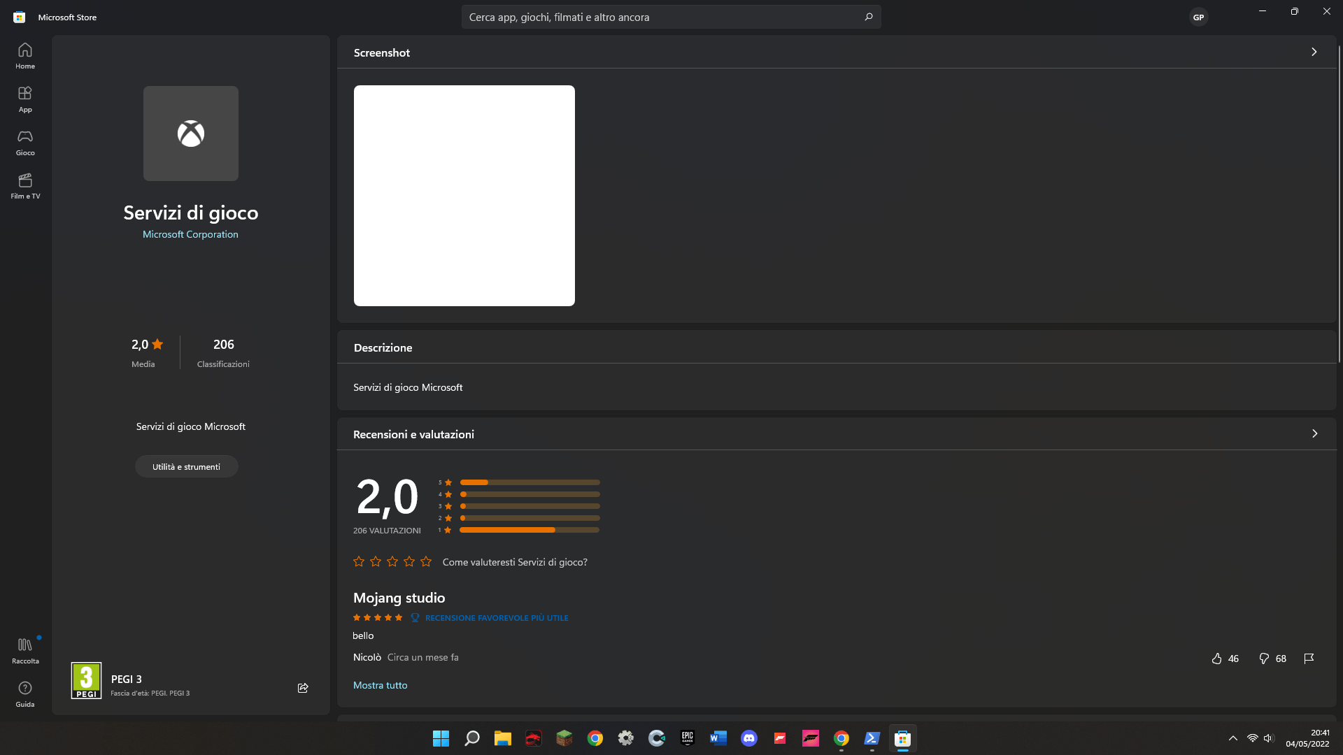Click the search magnifier icon

[x=869, y=17]
